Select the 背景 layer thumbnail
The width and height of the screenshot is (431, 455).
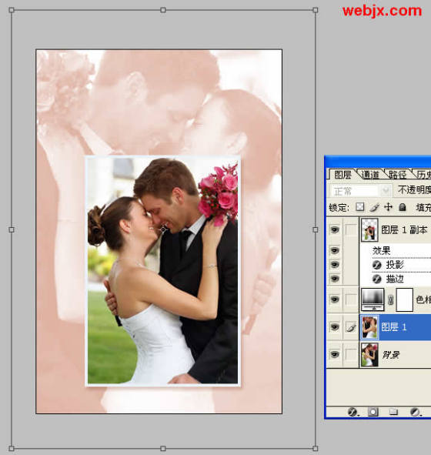pos(369,354)
